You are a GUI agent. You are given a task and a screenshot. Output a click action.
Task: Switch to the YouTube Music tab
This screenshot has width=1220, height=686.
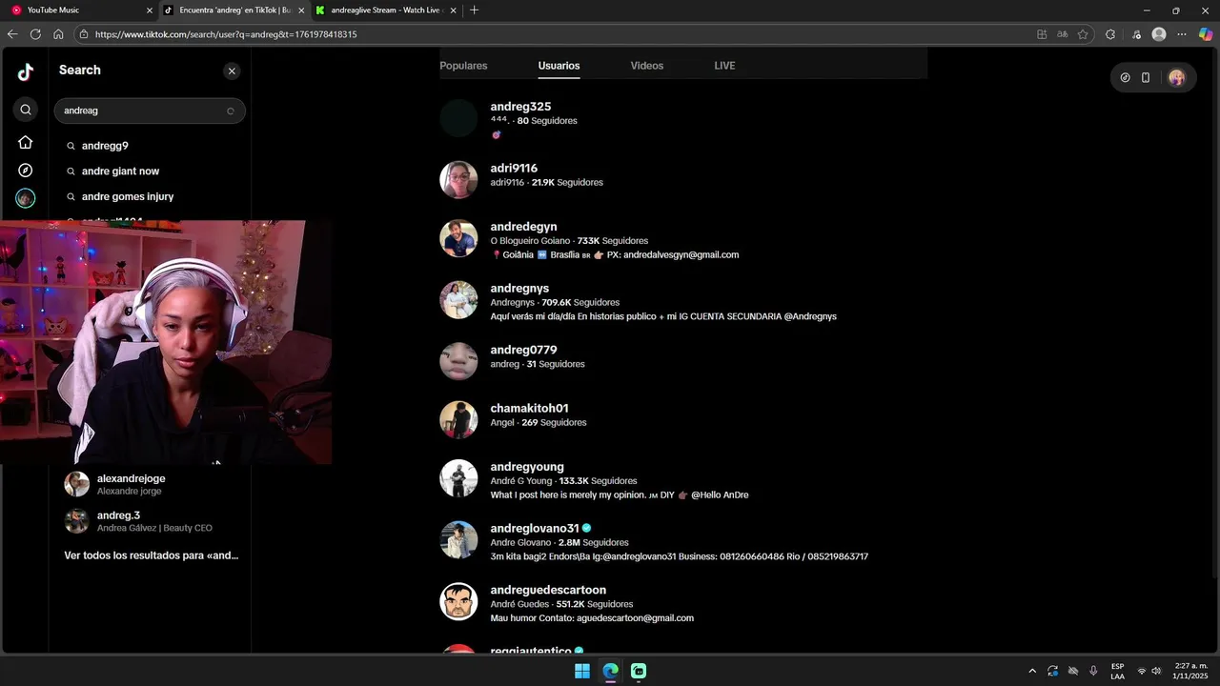pyautogui.click(x=80, y=10)
